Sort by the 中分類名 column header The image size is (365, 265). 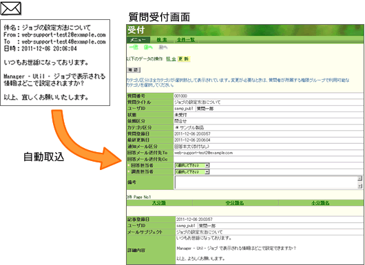click(x=235, y=203)
